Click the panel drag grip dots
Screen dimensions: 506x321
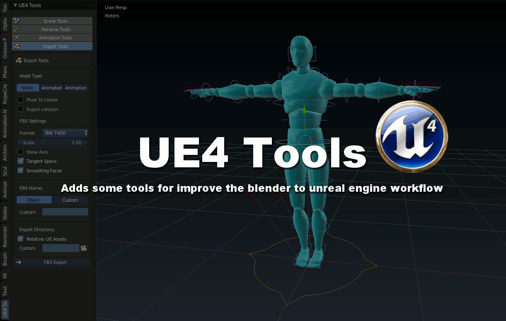point(90,5)
